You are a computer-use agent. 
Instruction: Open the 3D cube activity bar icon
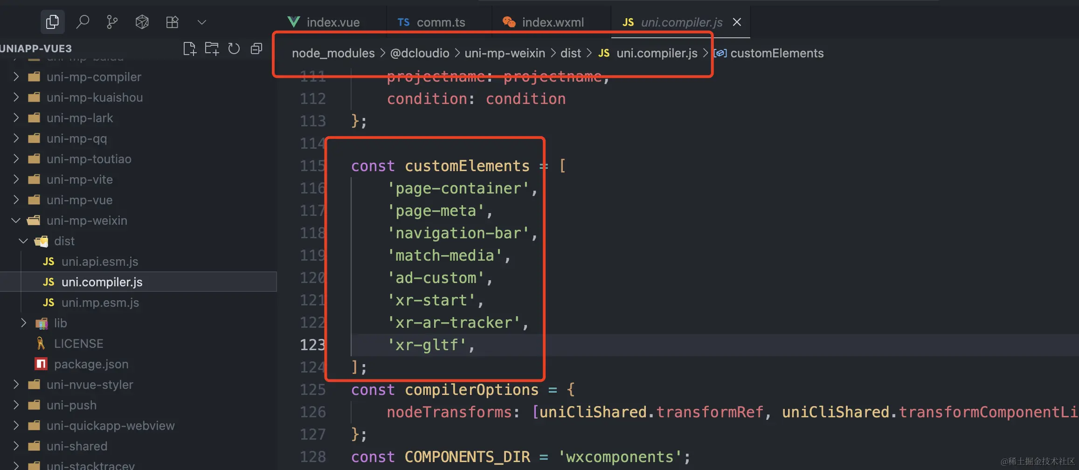[x=142, y=22]
